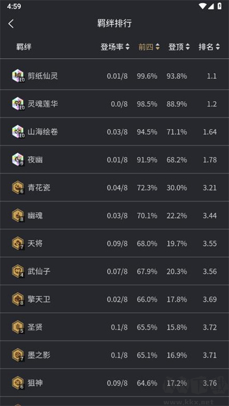Sort by 登顶 column

coord(179,47)
